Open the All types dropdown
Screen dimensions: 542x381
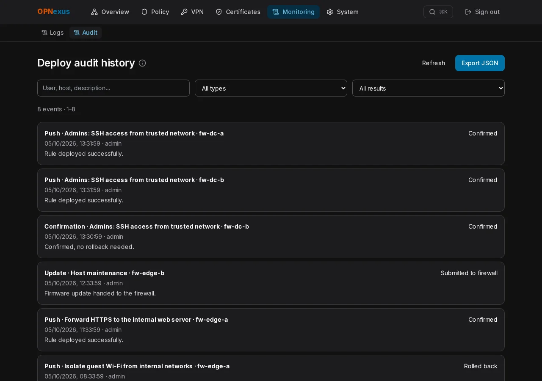271,88
